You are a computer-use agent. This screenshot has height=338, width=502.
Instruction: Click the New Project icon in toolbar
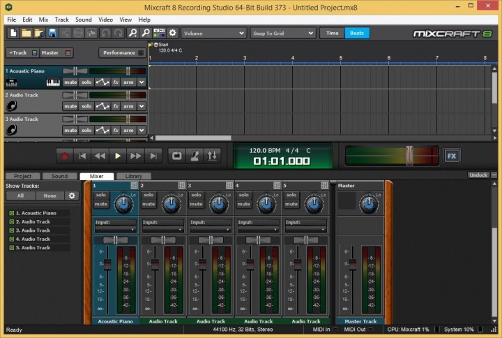click(x=13, y=33)
